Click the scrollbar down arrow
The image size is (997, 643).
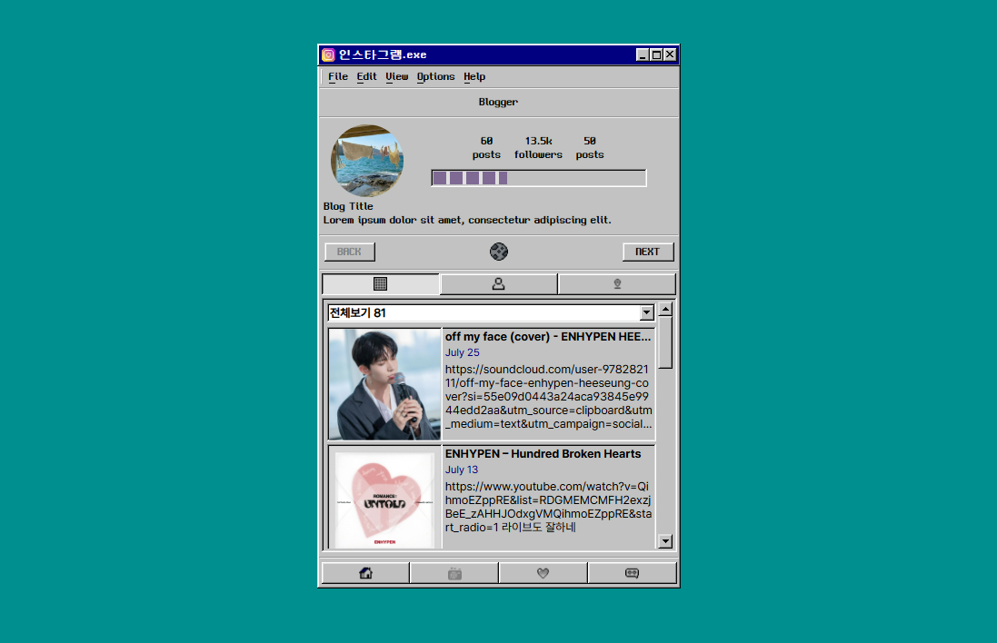pyautogui.click(x=665, y=541)
